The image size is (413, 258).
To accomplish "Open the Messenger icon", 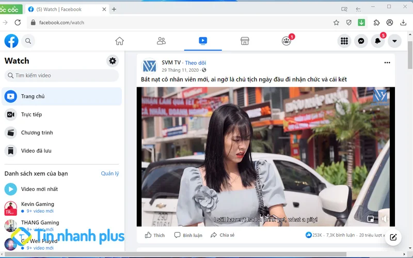I will [x=361, y=41].
